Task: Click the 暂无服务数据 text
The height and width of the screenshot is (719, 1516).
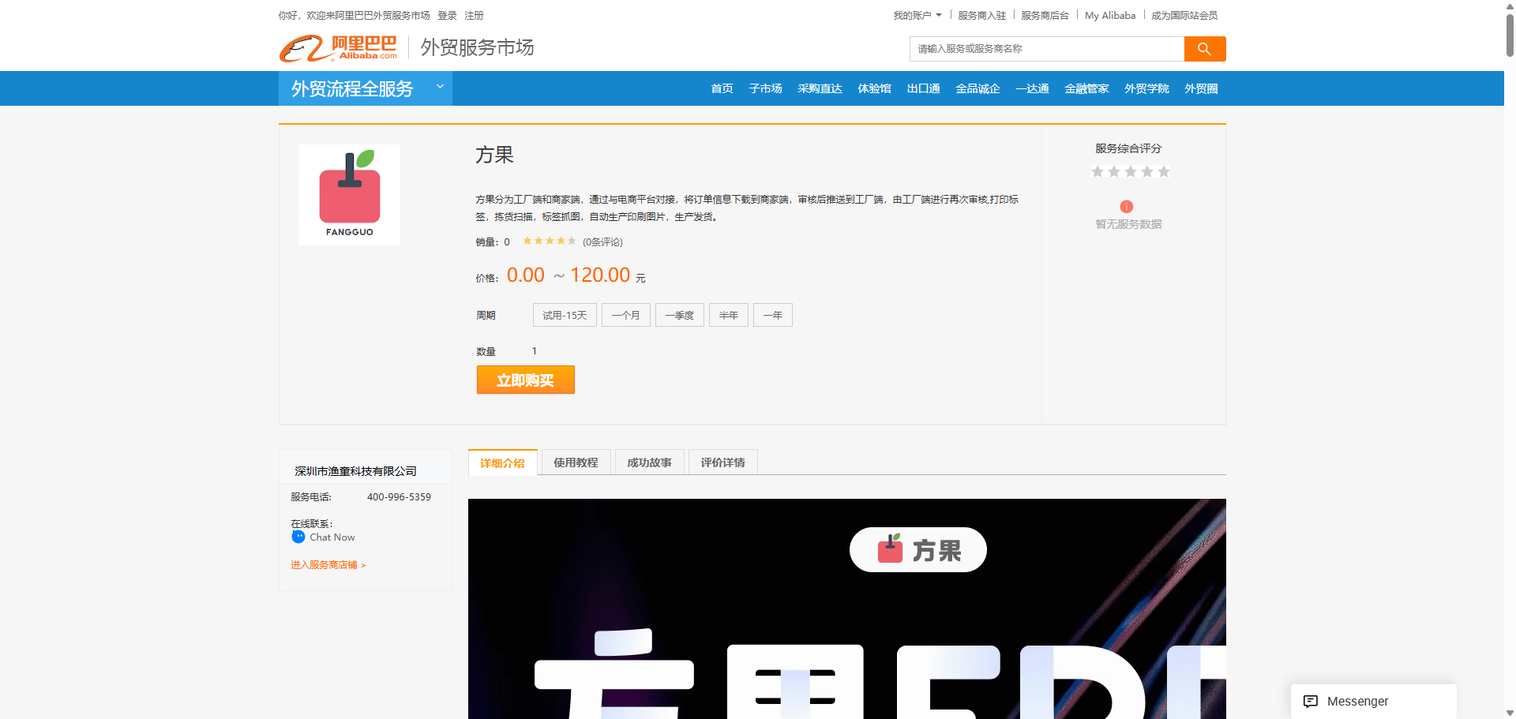Action: [1128, 224]
